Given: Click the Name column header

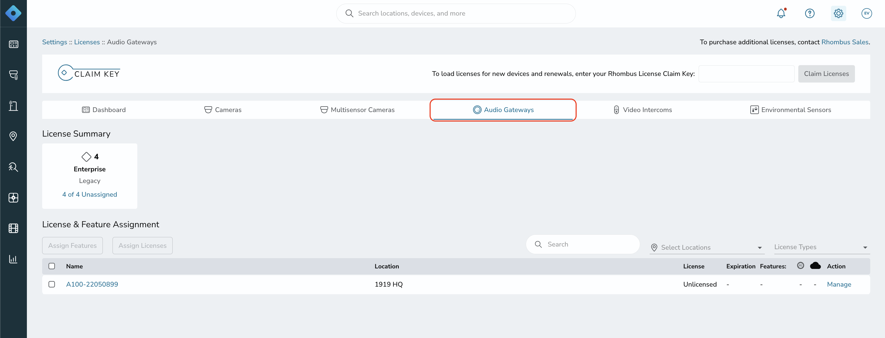Looking at the screenshot, I should click(x=75, y=267).
